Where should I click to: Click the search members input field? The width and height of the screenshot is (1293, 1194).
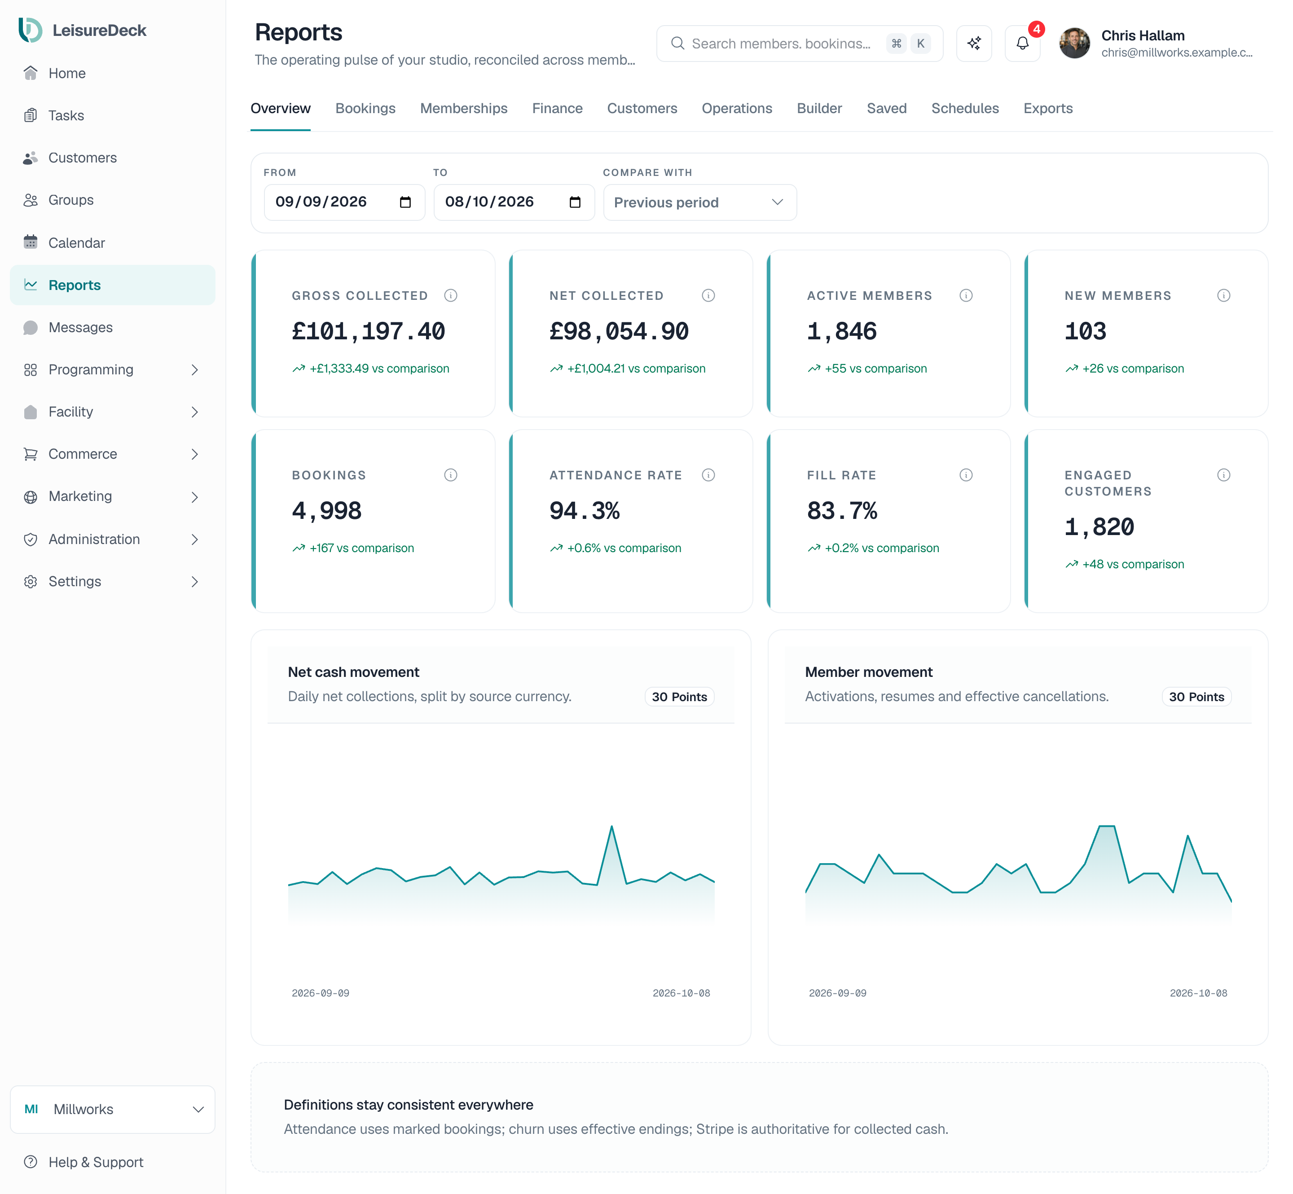pyautogui.click(x=799, y=43)
